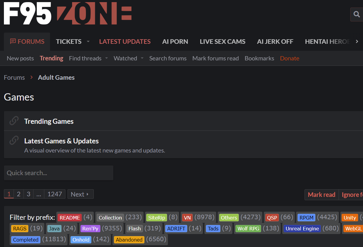This screenshot has height=247, width=363.
Task: Click the F95 Zone logo
Action: (68, 13)
